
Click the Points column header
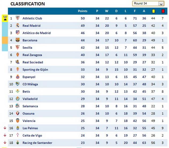pyautogui.click(x=83, y=11)
